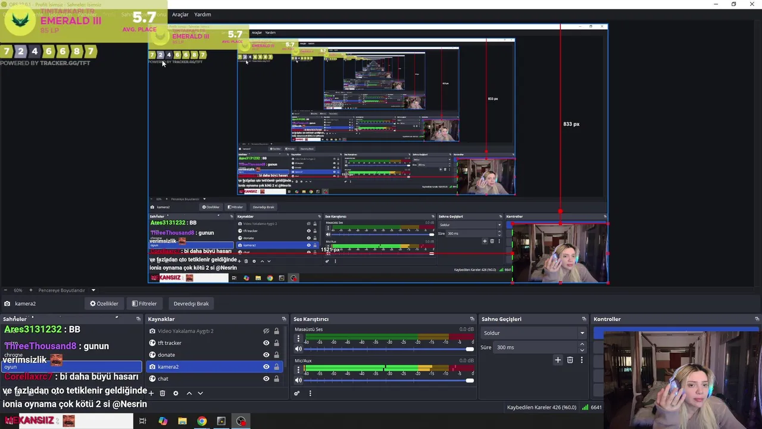This screenshot has width=762, height=429.
Task: Open Mic/Aux three-dot options
Action: point(298,369)
